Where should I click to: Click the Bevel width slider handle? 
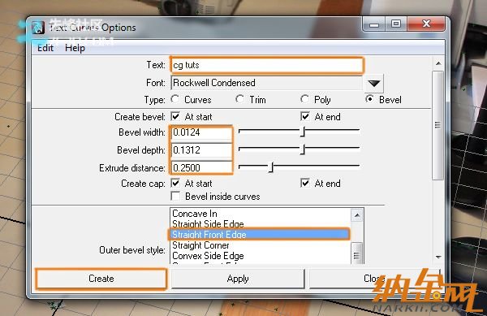click(303, 132)
